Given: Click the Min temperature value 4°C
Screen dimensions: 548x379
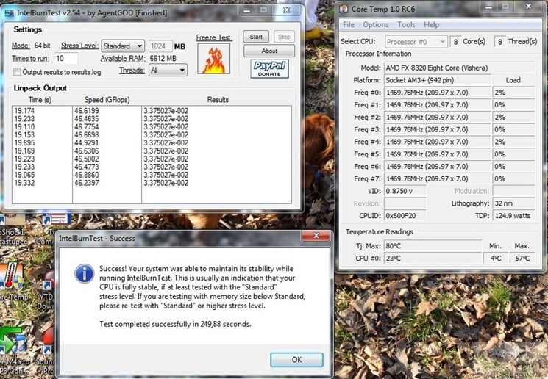Looking at the screenshot, I should (496, 259).
